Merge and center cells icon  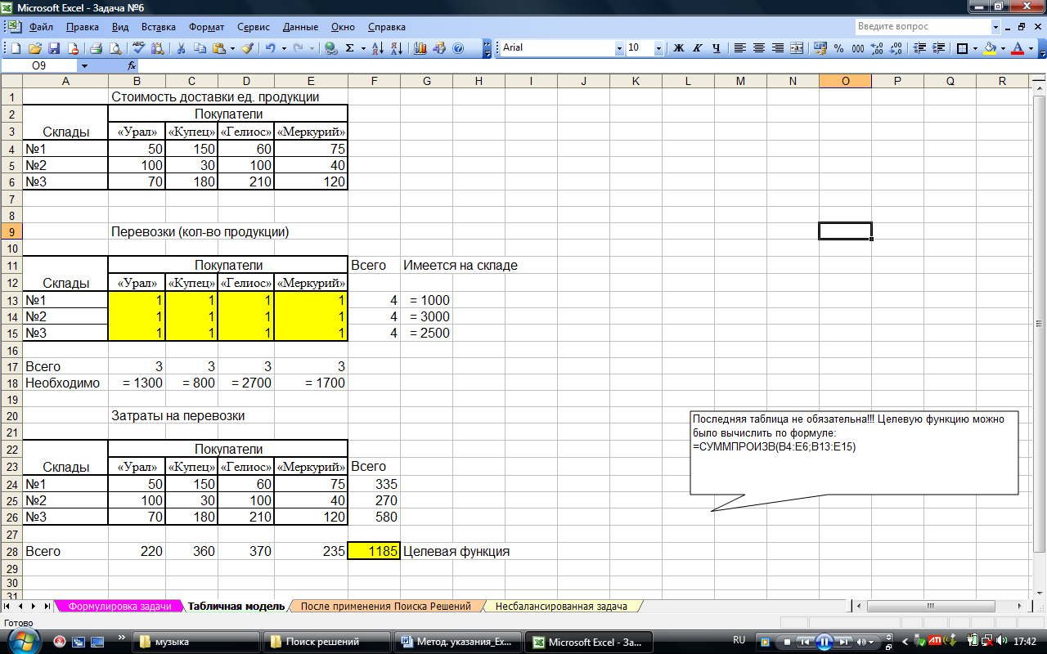coord(798,48)
